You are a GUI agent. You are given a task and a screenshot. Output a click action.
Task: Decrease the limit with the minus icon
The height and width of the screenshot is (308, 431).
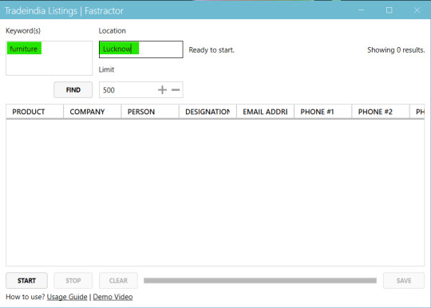tap(176, 90)
